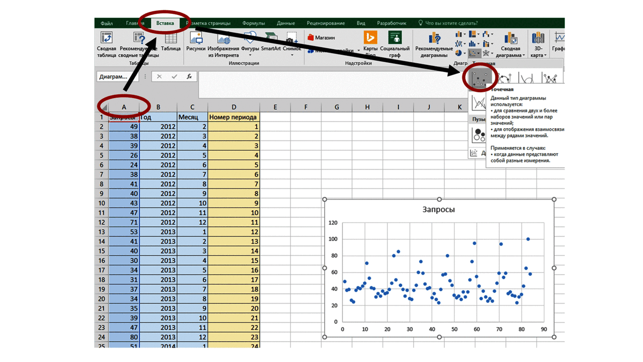The width and height of the screenshot is (643, 362).
Task: Switch to the Данные tab
Action: [286, 24]
